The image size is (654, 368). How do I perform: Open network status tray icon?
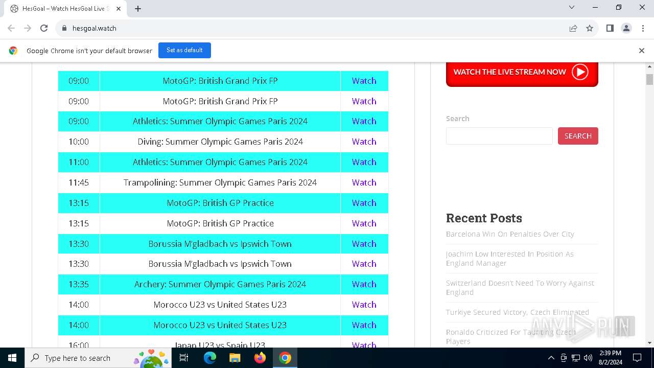(x=576, y=358)
